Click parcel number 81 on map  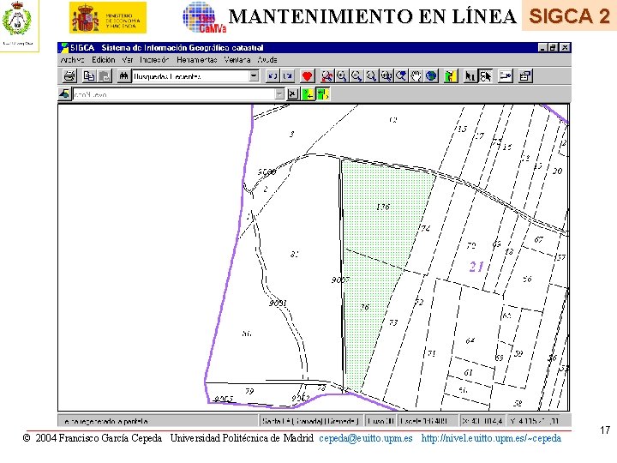[x=295, y=254]
